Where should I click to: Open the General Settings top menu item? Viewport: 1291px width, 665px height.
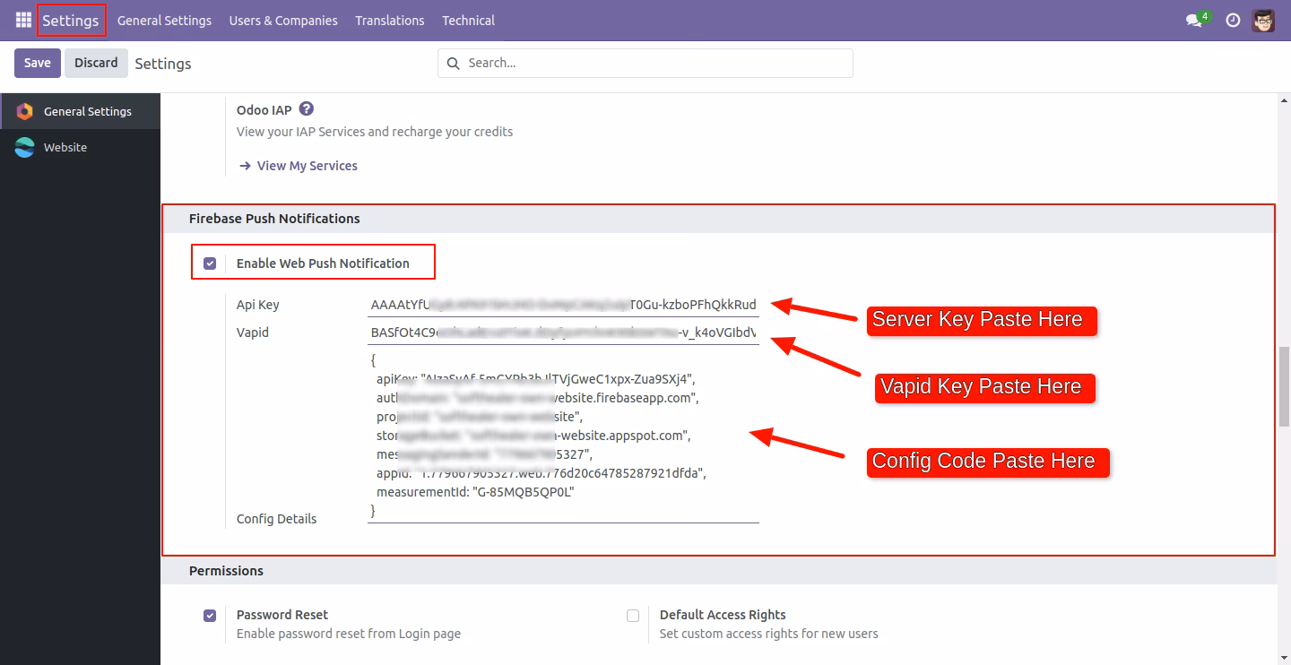click(164, 20)
